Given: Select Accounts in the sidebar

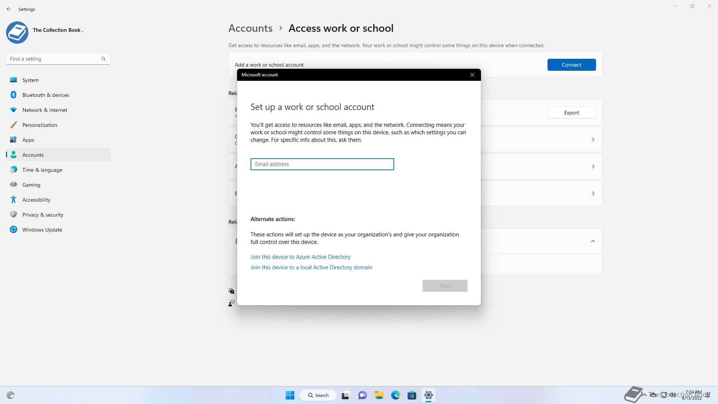Looking at the screenshot, I should 58,155.
